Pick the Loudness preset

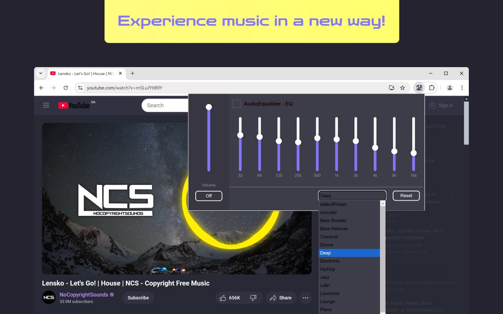pos(349,294)
